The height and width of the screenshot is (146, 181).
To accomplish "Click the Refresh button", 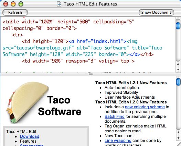I will [15, 12].
